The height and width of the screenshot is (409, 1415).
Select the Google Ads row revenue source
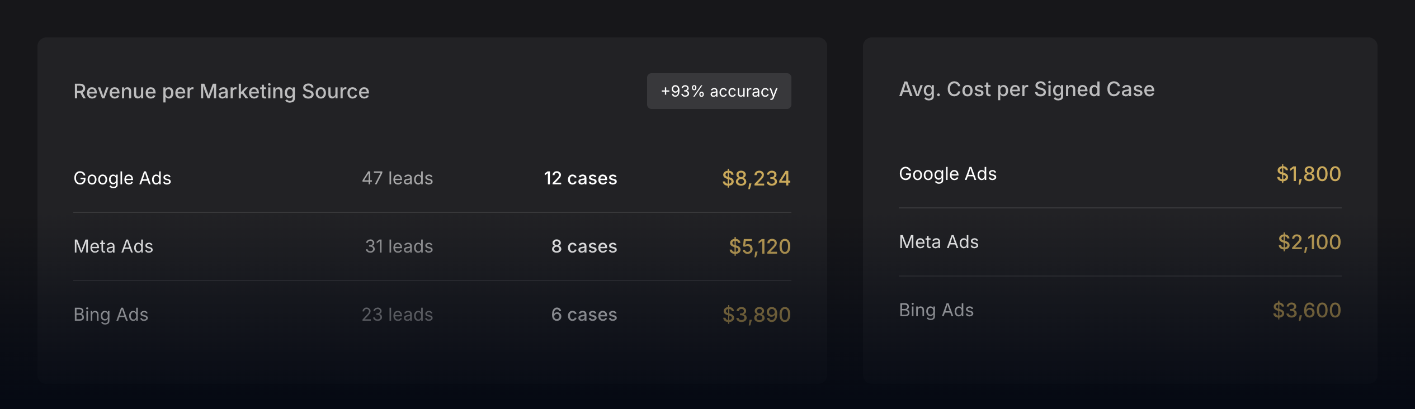122,178
